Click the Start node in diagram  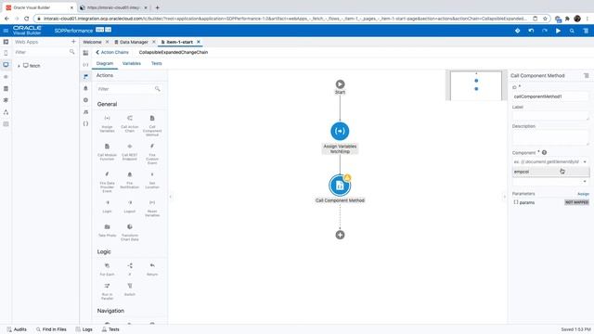340,84
